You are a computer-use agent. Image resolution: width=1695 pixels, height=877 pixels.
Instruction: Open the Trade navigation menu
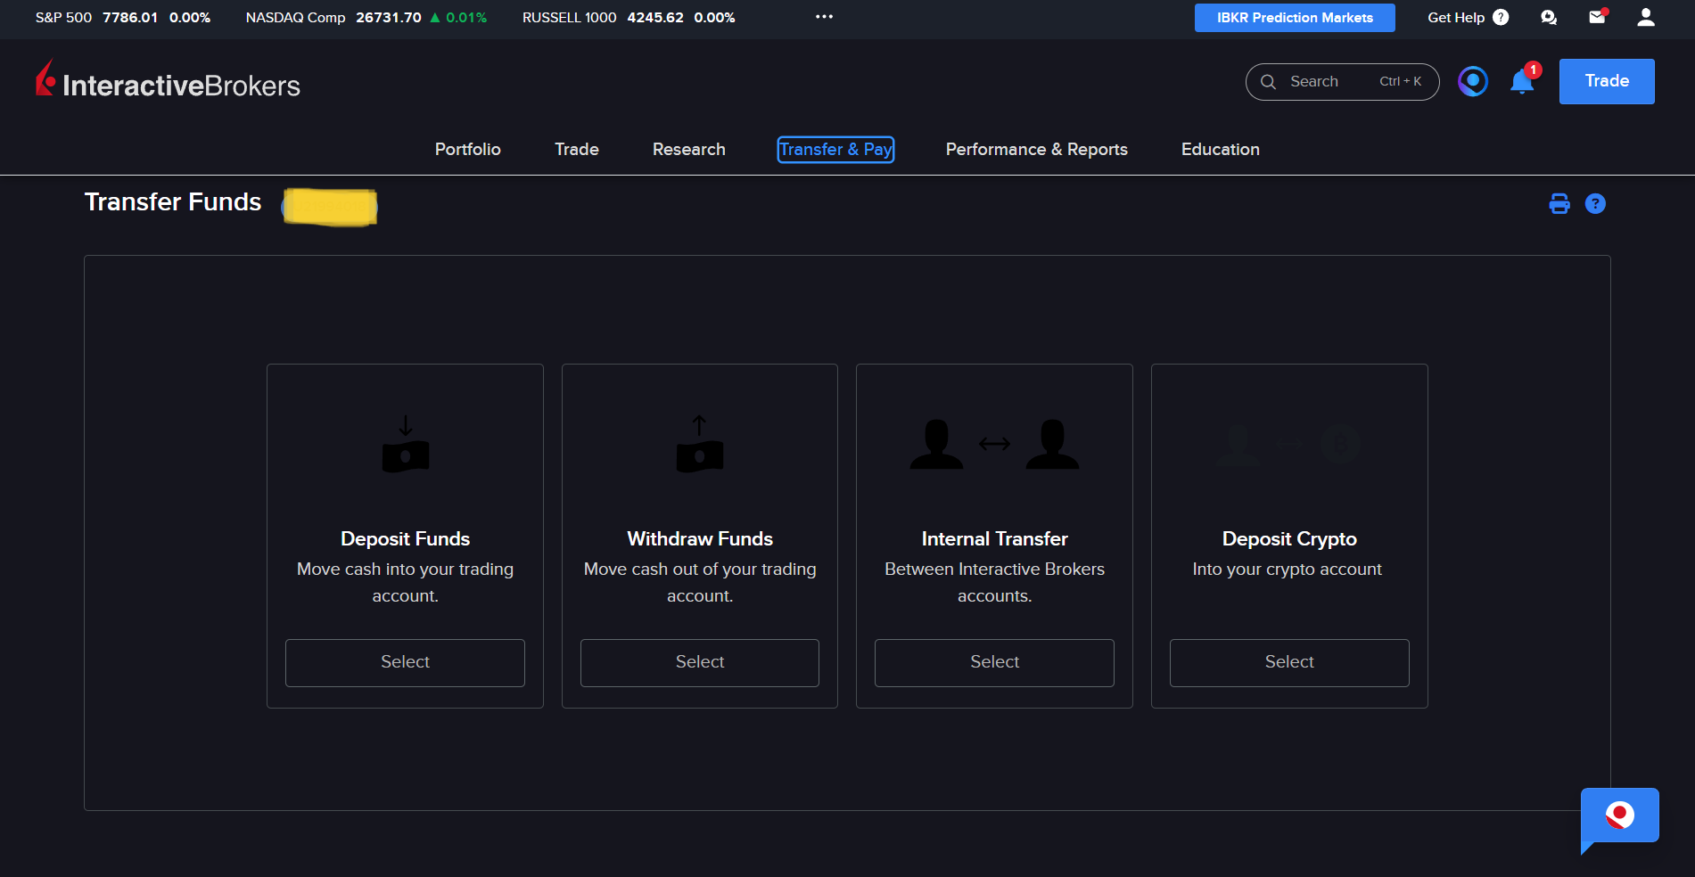click(x=577, y=149)
